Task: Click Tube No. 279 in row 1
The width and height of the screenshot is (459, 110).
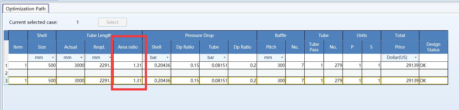Action: pos(333,65)
